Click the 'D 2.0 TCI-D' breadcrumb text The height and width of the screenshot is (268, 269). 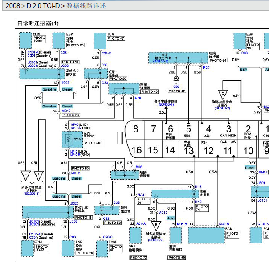tap(43, 6)
